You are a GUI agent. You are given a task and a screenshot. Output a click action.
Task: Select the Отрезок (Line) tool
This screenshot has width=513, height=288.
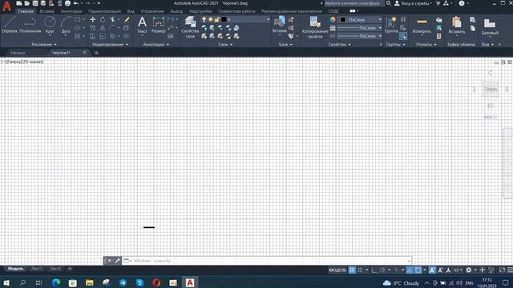(9, 25)
